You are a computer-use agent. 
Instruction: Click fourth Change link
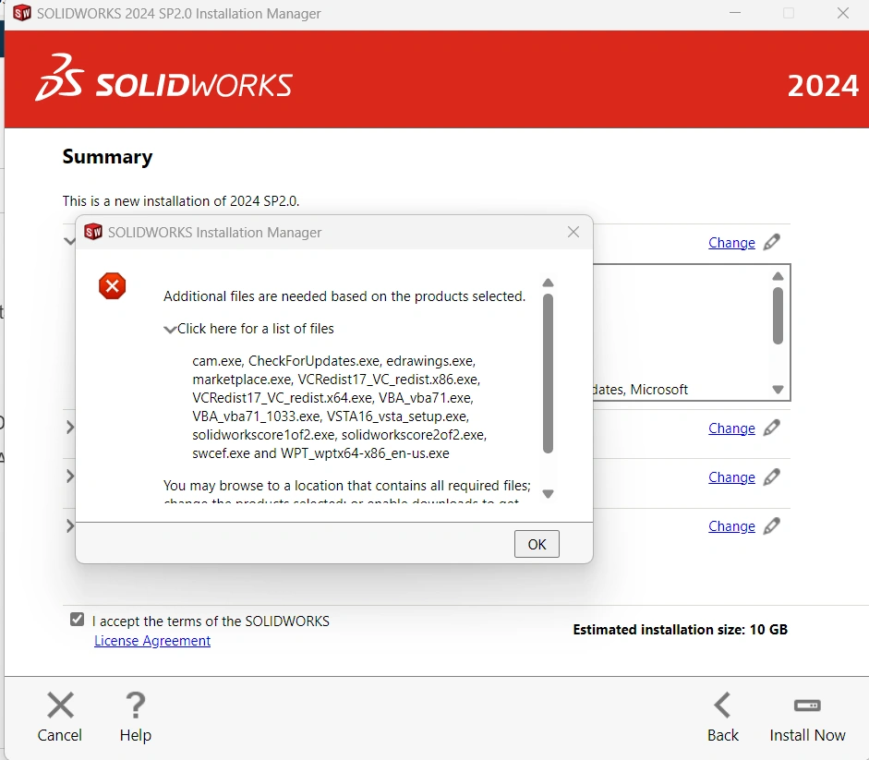tap(731, 526)
